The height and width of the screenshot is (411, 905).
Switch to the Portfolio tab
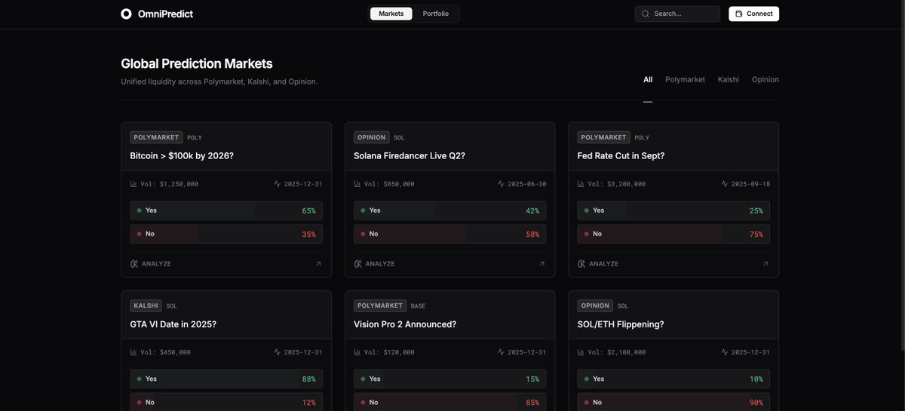pyautogui.click(x=436, y=14)
